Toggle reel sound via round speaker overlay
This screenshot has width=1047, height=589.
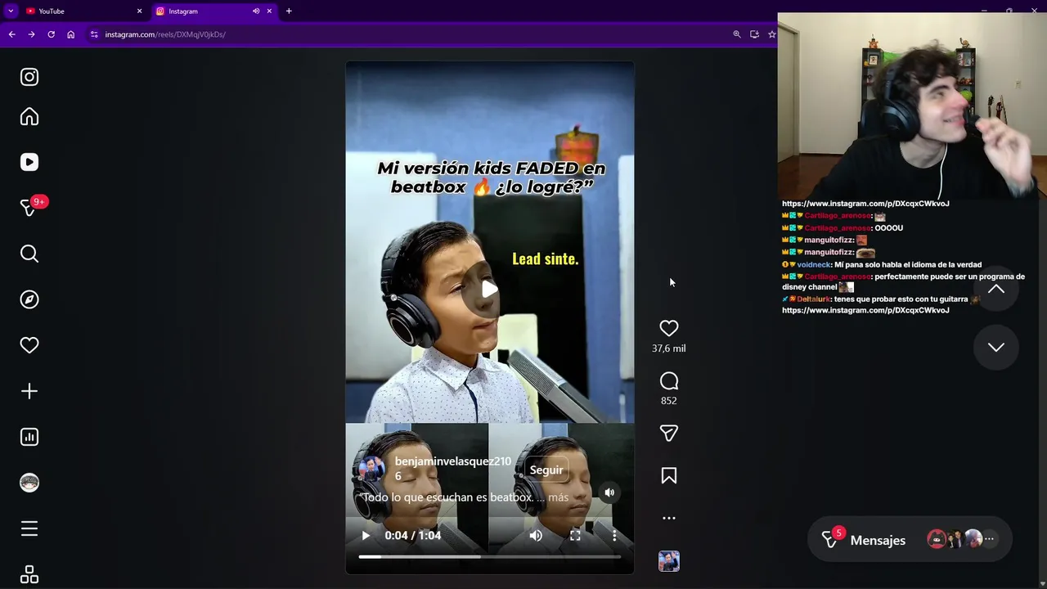pos(609,492)
